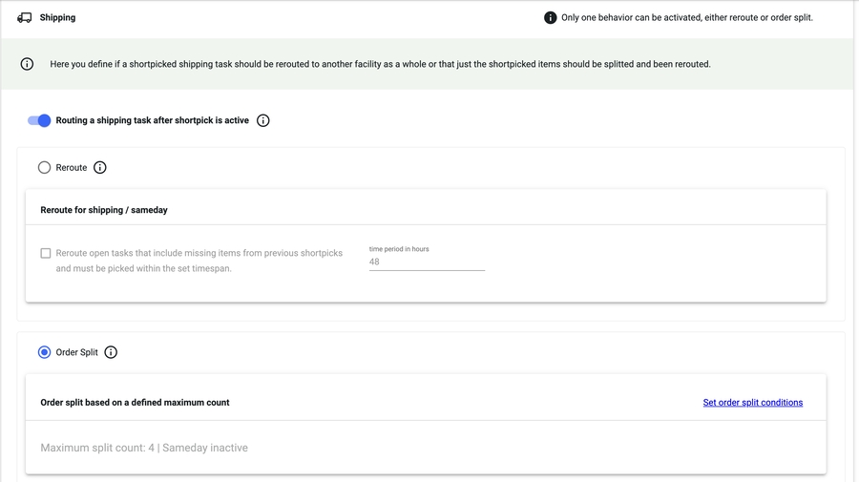
Task: Open the Set order split conditions link
Action: (x=752, y=403)
